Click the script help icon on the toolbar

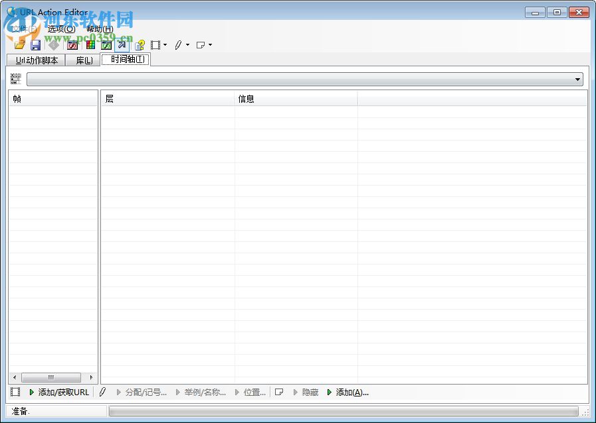pyautogui.click(x=139, y=45)
